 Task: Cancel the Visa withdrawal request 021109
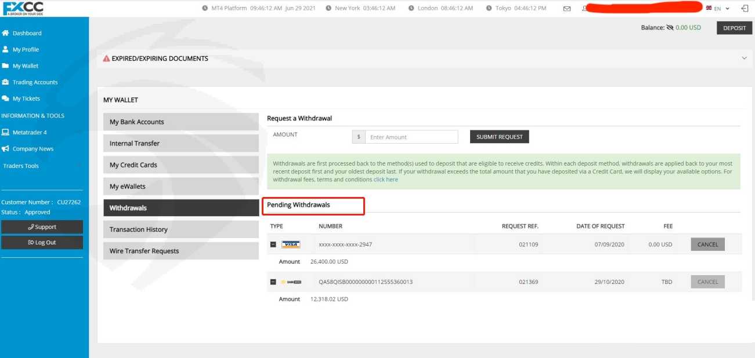click(x=707, y=244)
